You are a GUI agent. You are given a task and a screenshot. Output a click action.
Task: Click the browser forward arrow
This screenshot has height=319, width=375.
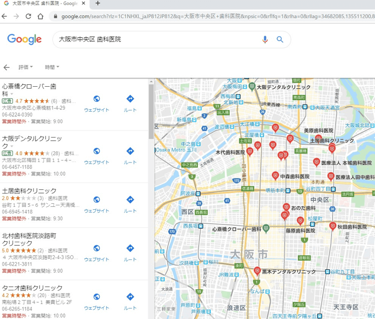(16, 16)
